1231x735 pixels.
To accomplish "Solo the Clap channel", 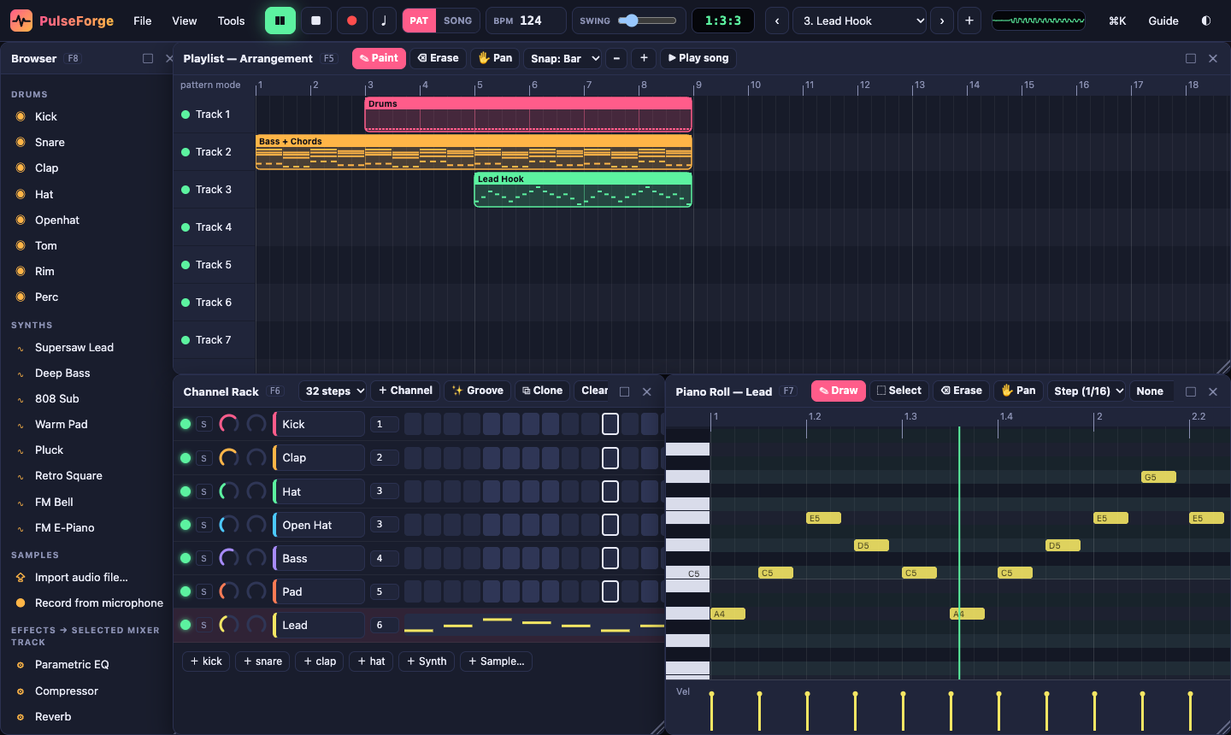I will 203,458.
